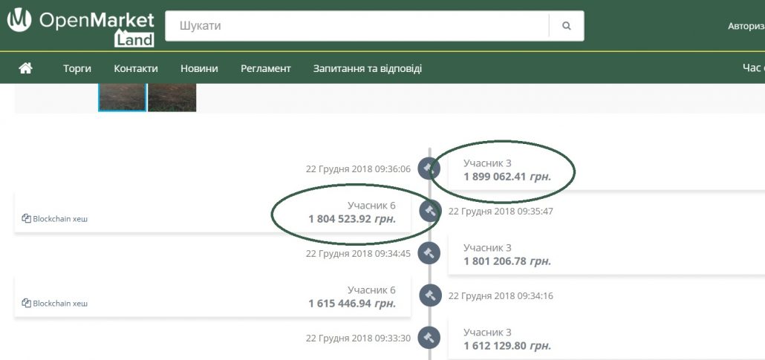
Task: Click timestamp 22 Грудня 2018 09:34:45
Action: coord(358,254)
